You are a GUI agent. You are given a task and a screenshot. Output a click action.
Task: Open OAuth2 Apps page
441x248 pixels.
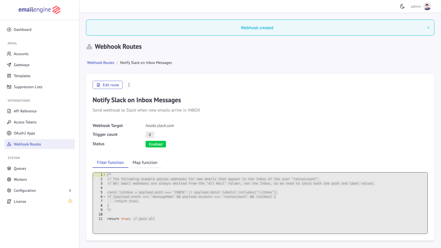click(x=39, y=133)
